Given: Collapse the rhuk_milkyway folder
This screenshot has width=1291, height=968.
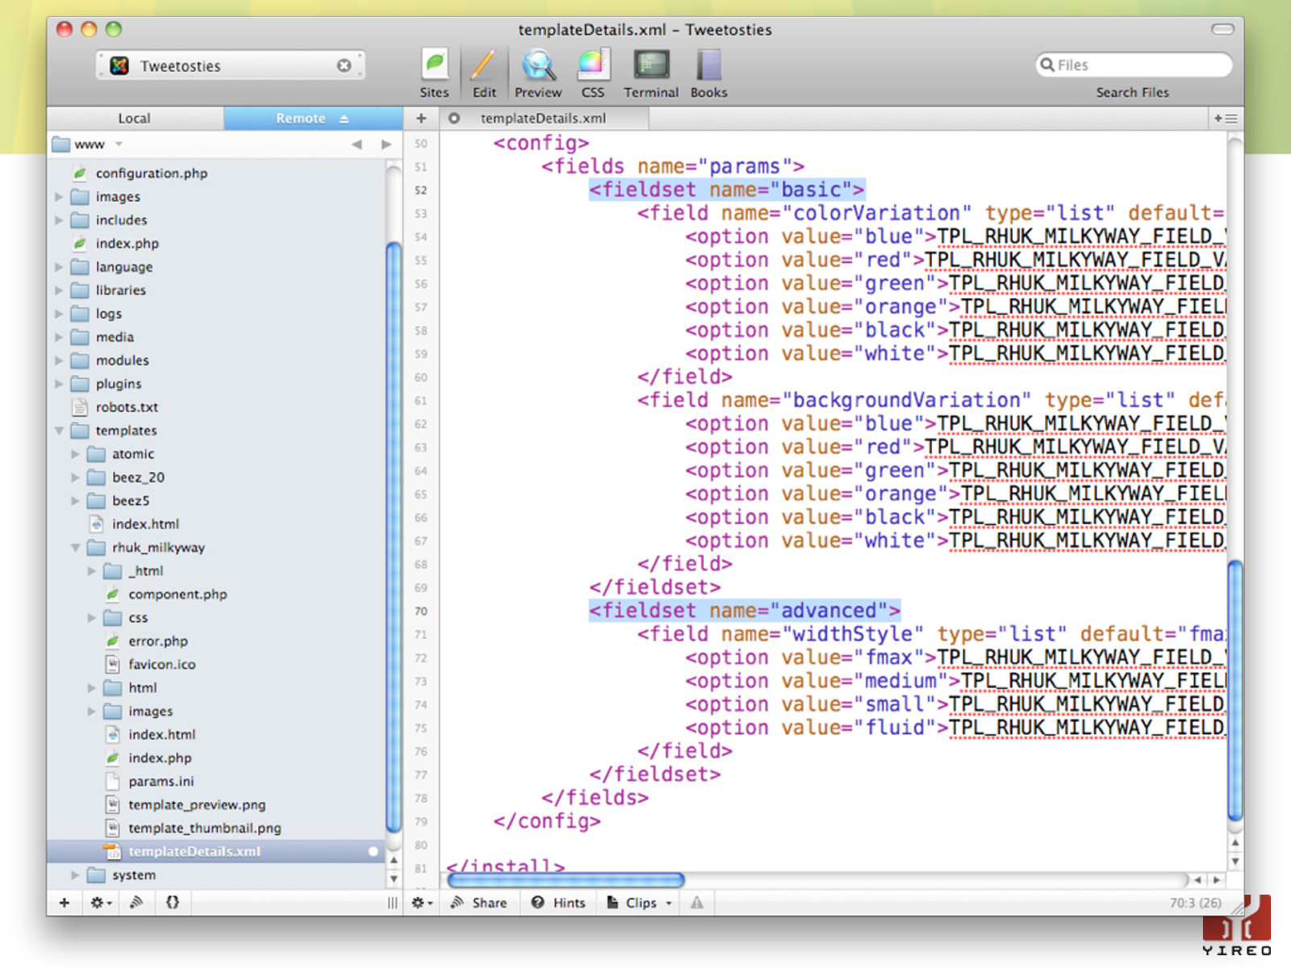Looking at the screenshot, I should click(x=75, y=548).
